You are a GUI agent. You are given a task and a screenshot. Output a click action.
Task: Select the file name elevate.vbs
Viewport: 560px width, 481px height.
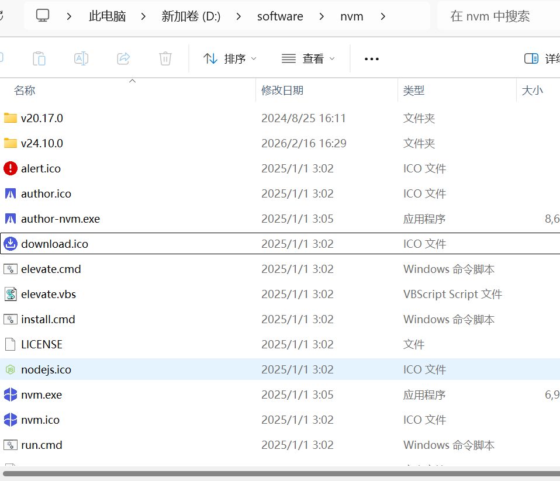point(49,294)
